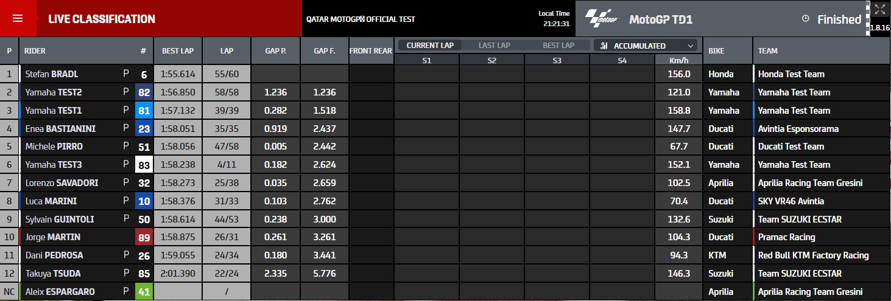The height and width of the screenshot is (301, 891).
Task: Click the GAP P. column header
Action: [x=276, y=51]
